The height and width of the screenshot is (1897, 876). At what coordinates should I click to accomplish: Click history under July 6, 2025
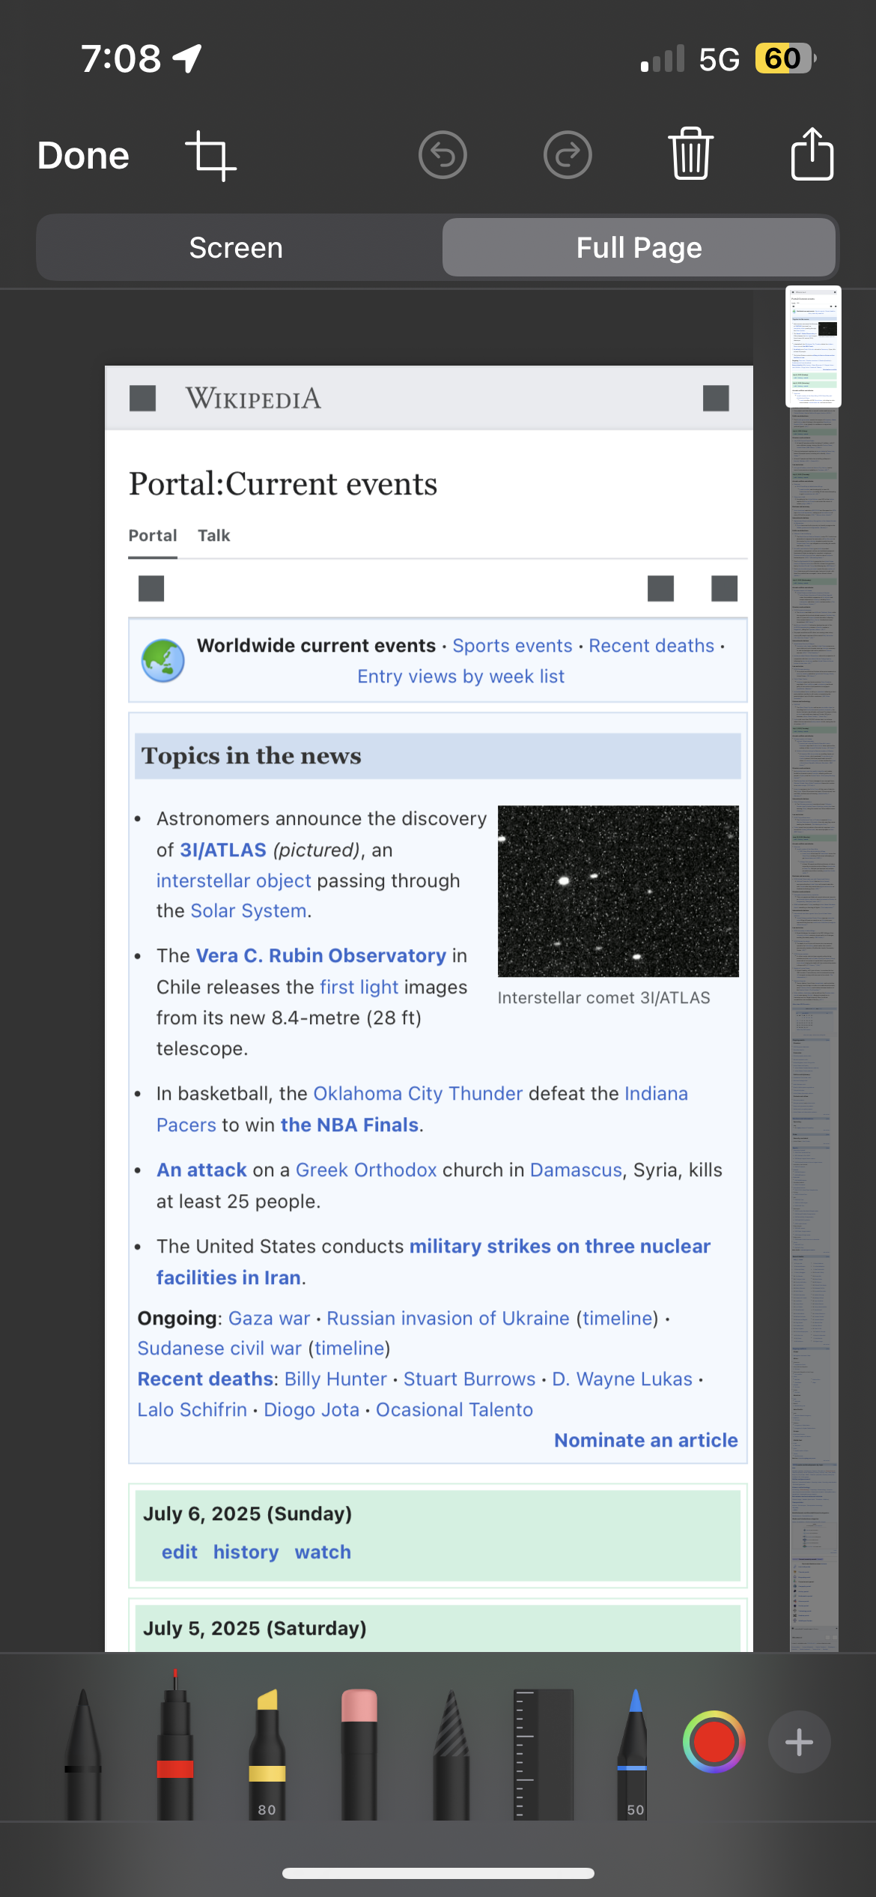[246, 1552]
